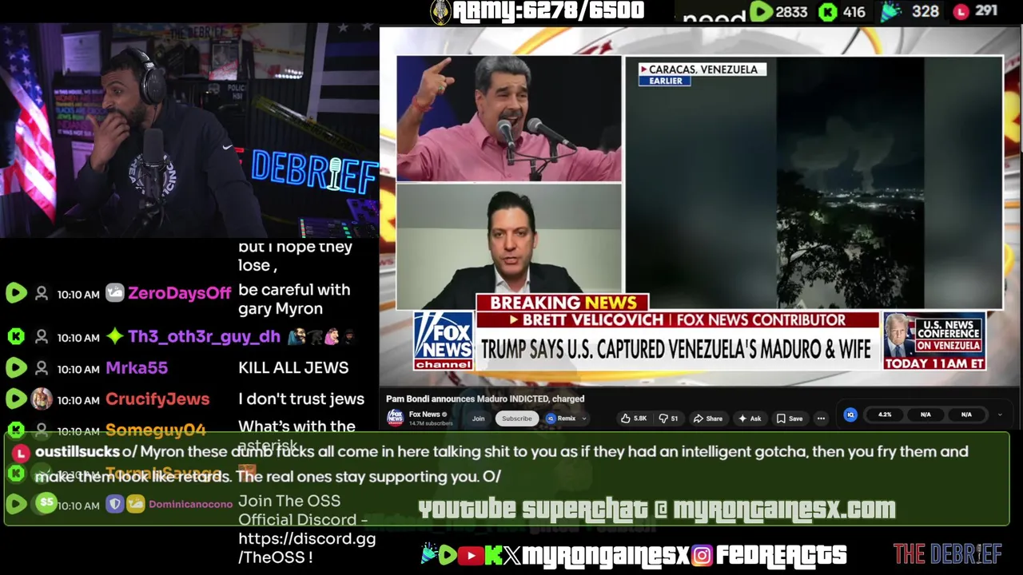Click the YouTube icon in bottom banner
Viewport: 1023px width, 575px height.
(x=472, y=555)
